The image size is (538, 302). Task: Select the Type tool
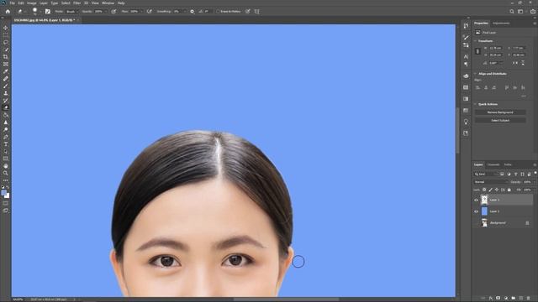pos(6,144)
